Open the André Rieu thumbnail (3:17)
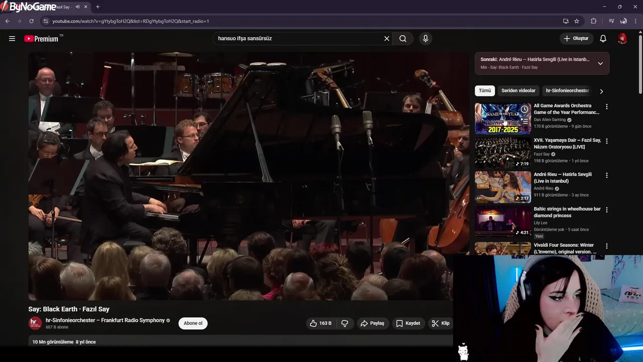Image resolution: width=643 pixels, height=362 pixels. (x=503, y=187)
